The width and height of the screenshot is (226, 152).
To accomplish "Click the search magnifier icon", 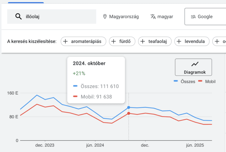I will pyautogui.click(x=19, y=17).
